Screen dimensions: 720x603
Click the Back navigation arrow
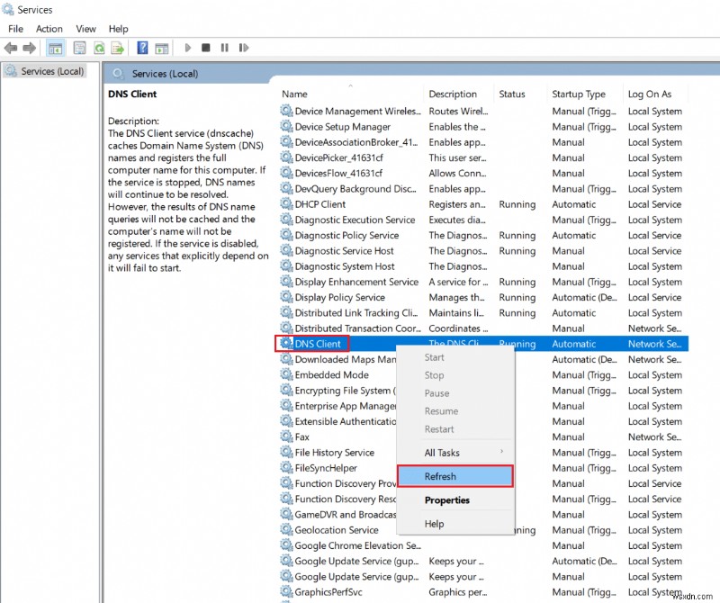11,48
